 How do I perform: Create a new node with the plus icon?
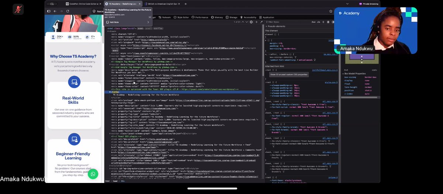256,22
